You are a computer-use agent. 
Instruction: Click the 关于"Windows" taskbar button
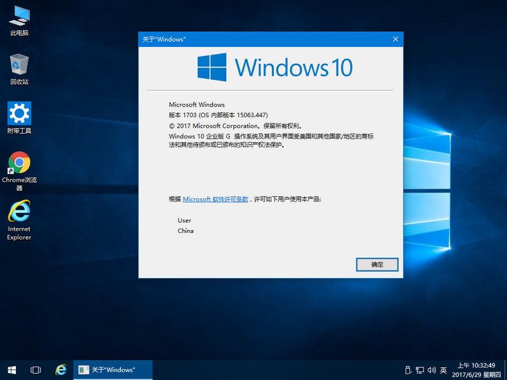point(113,370)
